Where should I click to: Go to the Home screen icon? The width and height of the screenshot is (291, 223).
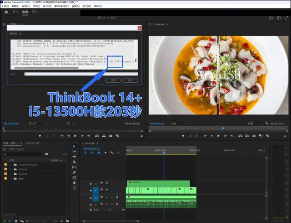point(6,12)
